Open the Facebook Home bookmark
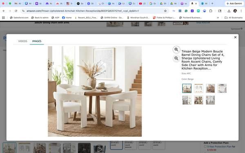 67,18
